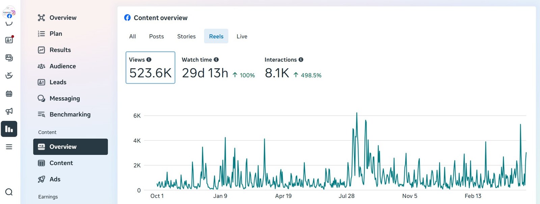Switch to the Posts tab
Image resolution: width=540 pixels, height=204 pixels.
157,36
